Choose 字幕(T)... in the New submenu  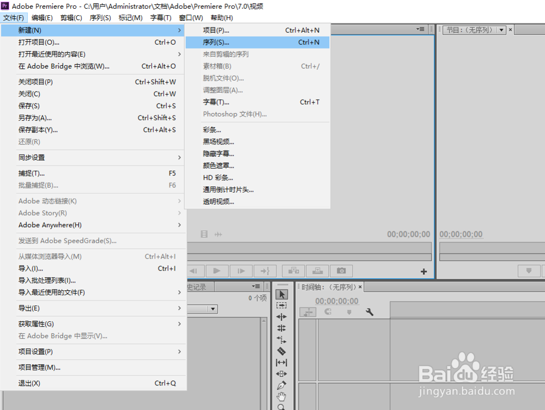[x=258, y=102]
